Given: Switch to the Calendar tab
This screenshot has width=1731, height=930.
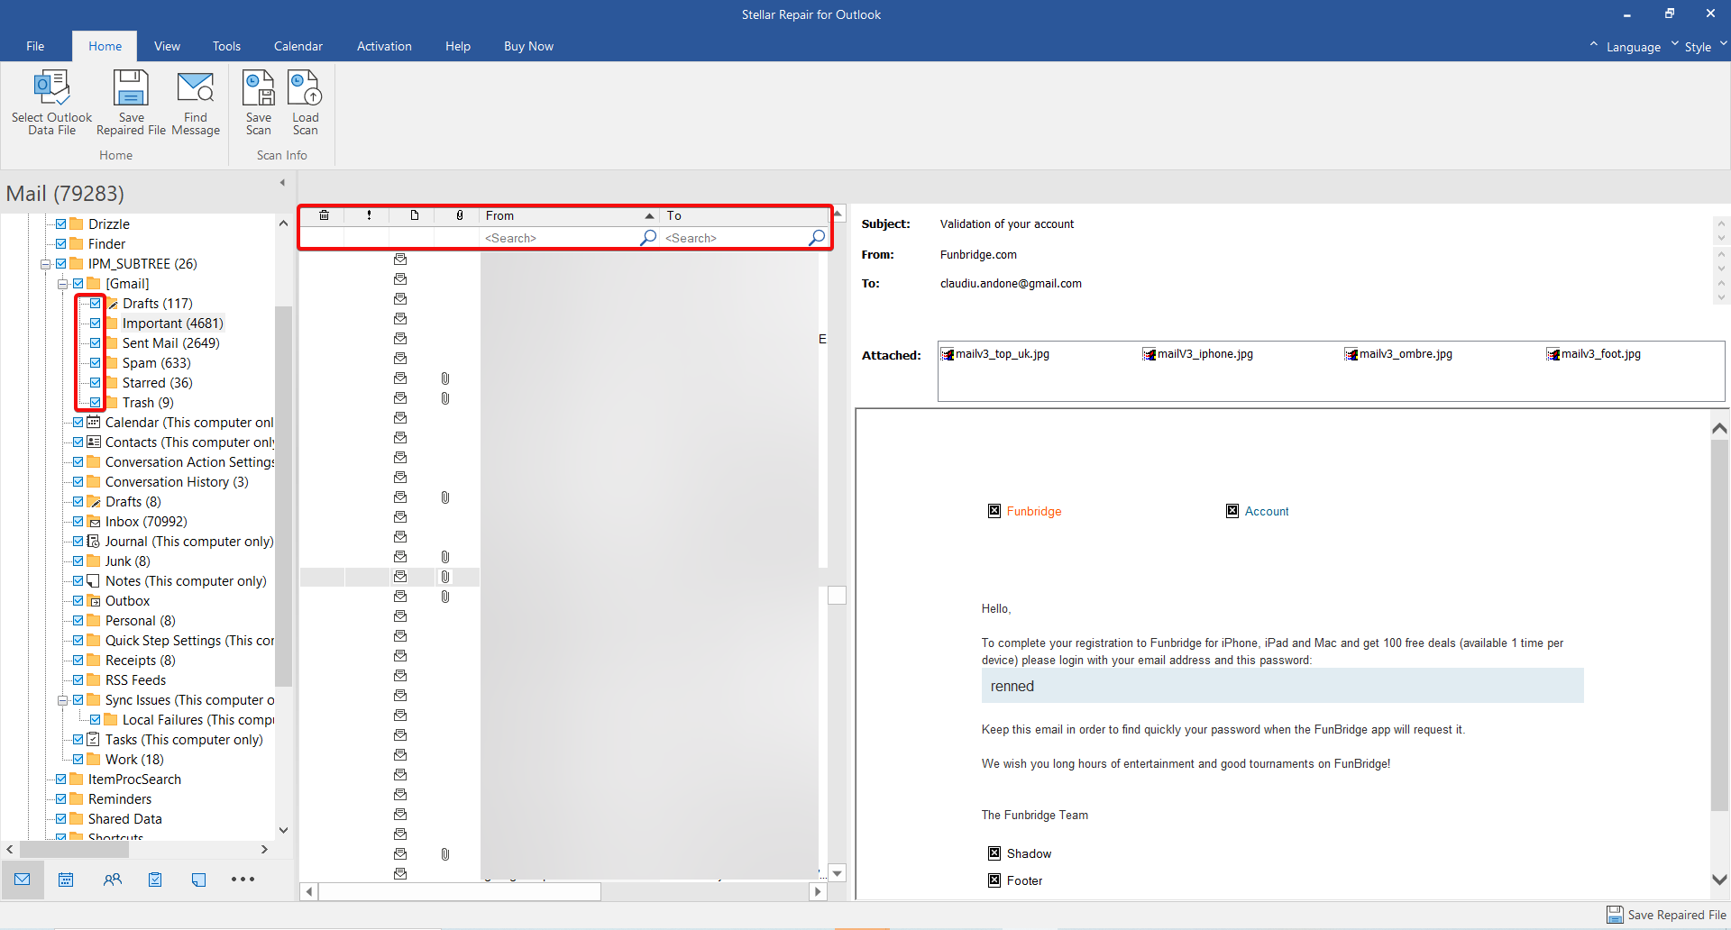Looking at the screenshot, I should tap(298, 46).
